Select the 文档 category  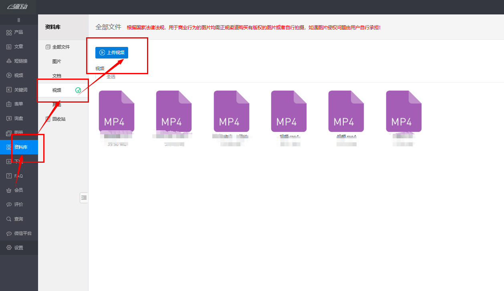[x=56, y=76]
